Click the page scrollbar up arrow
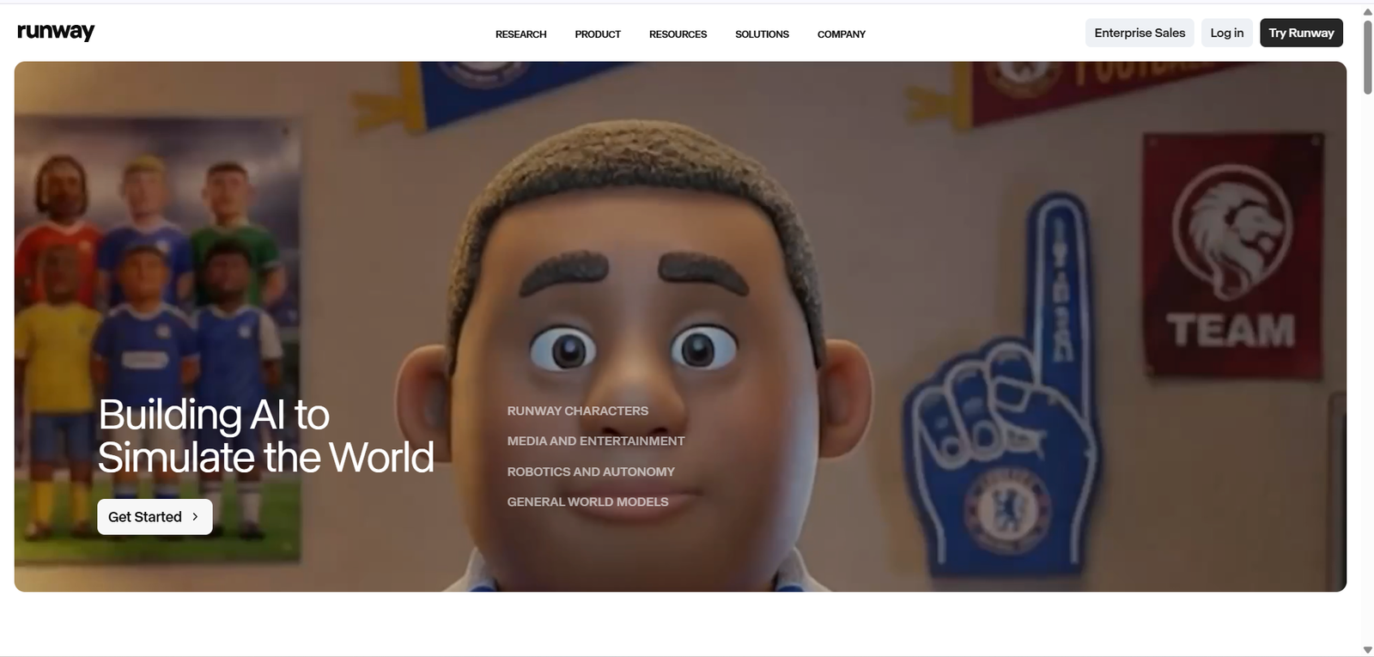1374x657 pixels. 1367,12
